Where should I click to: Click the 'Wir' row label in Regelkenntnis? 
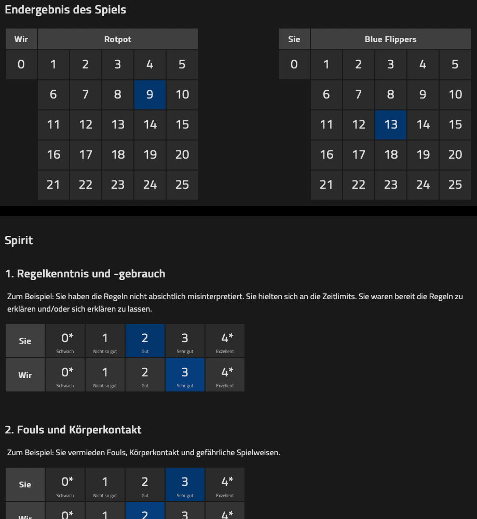[25, 374]
